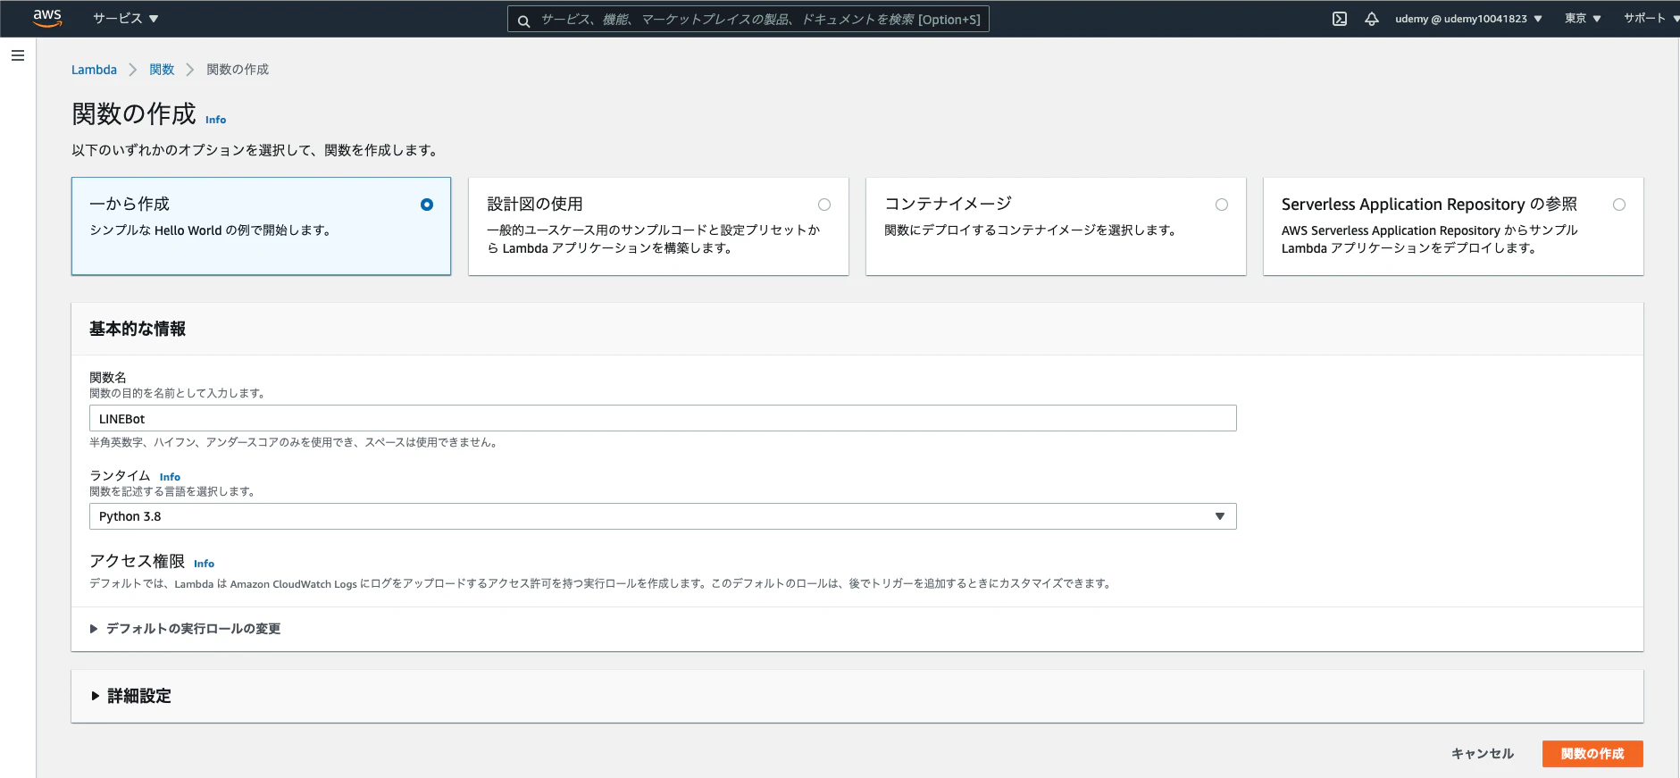The height and width of the screenshot is (778, 1680).
Task: Focus the AWS services search box
Action: [x=748, y=20]
